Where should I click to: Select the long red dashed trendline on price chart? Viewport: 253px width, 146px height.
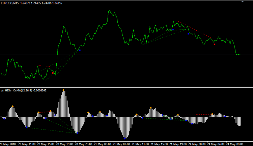195,30
